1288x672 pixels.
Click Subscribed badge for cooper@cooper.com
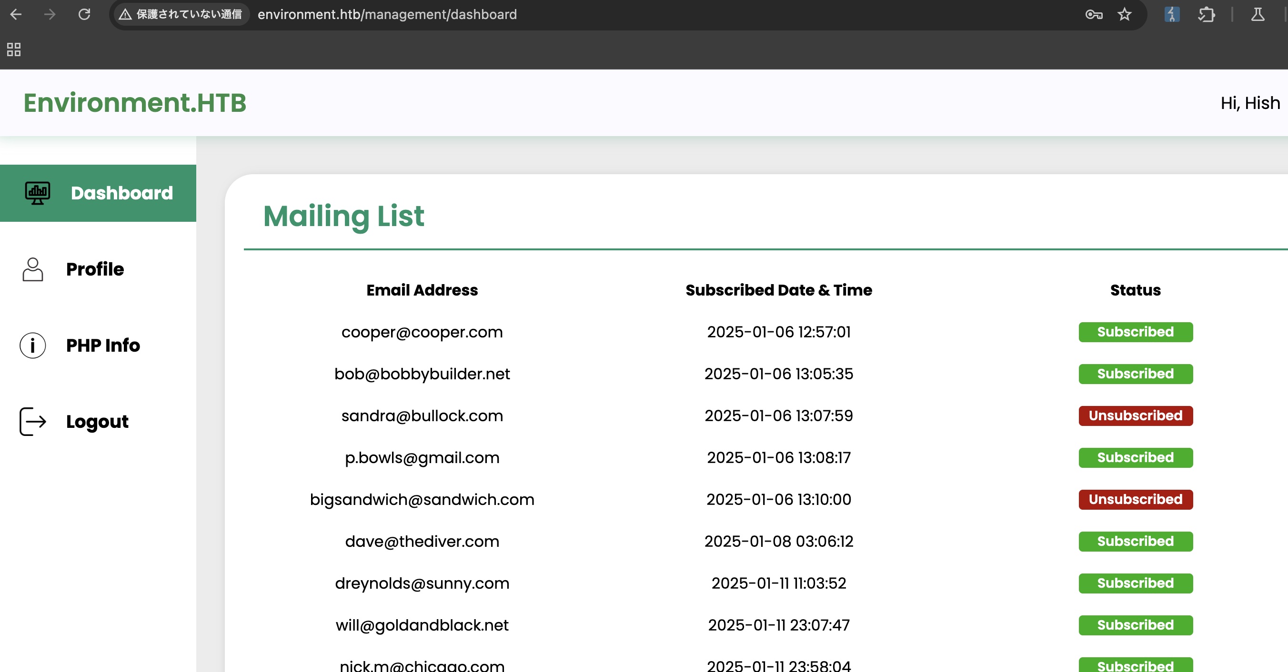coord(1136,332)
